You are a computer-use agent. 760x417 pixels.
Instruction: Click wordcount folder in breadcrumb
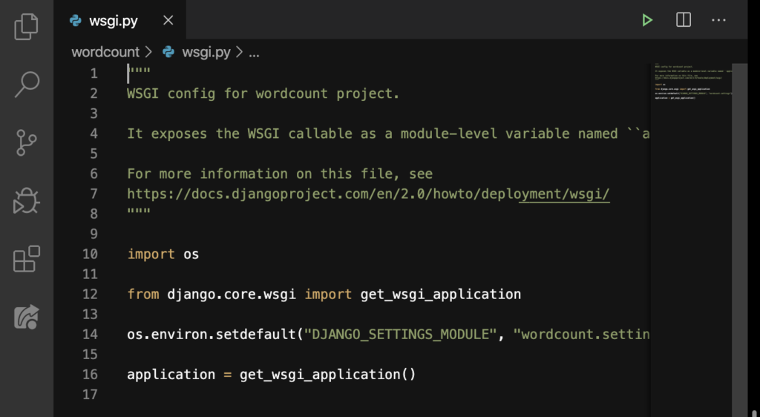pos(105,52)
